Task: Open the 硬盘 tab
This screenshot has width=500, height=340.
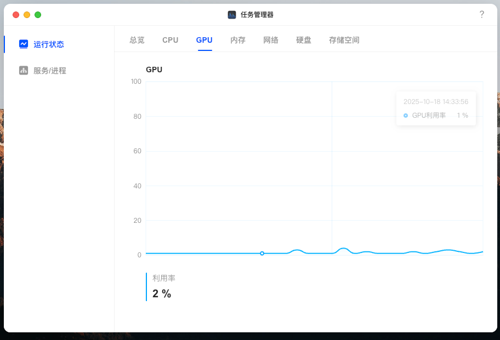Action: [x=303, y=40]
